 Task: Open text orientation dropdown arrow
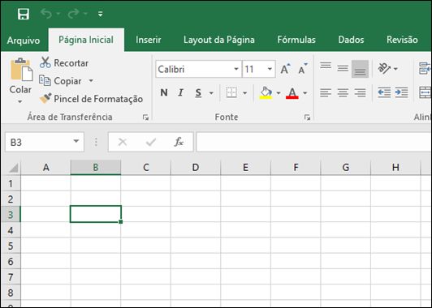395,69
